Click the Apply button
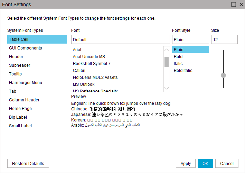The height and width of the screenshot is (173, 245). [186, 163]
